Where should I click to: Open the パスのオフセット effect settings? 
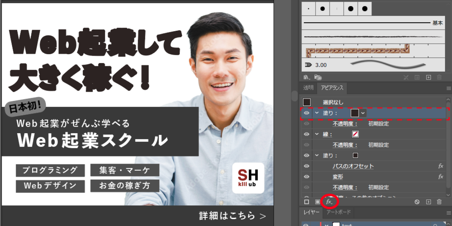(x=353, y=166)
